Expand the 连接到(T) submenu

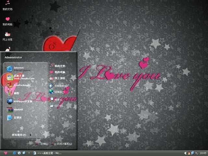click(x=61, y=92)
